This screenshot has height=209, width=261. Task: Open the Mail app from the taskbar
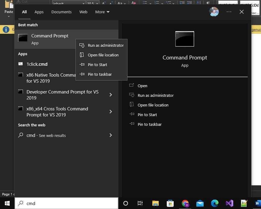(200, 203)
